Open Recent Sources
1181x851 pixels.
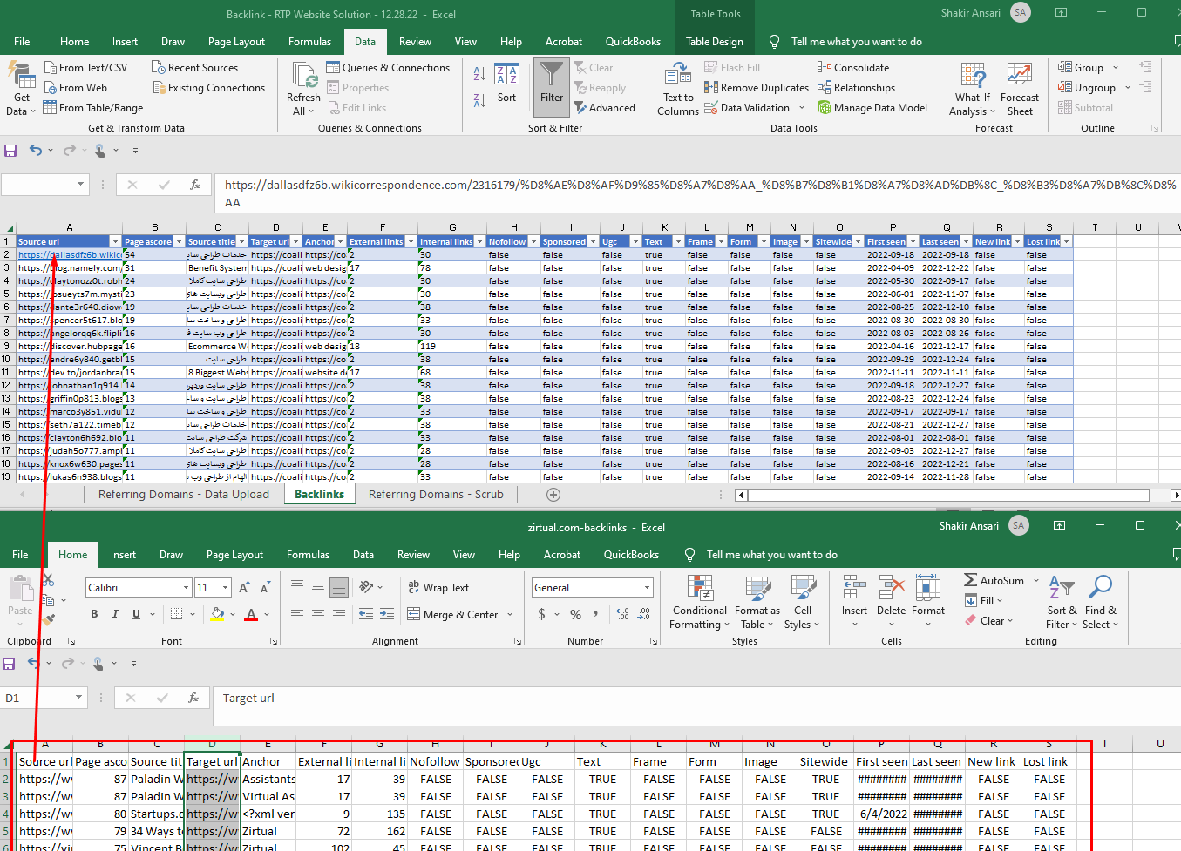[194, 68]
